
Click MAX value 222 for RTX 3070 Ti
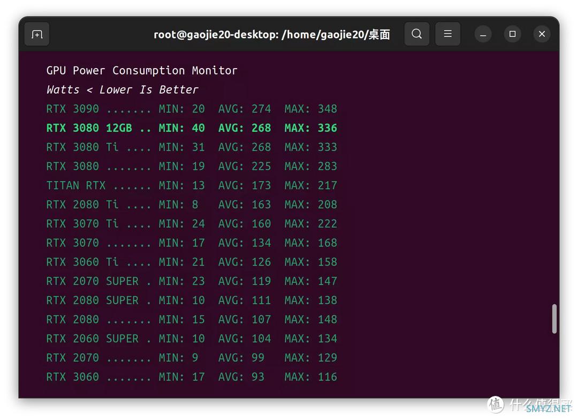click(328, 224)
